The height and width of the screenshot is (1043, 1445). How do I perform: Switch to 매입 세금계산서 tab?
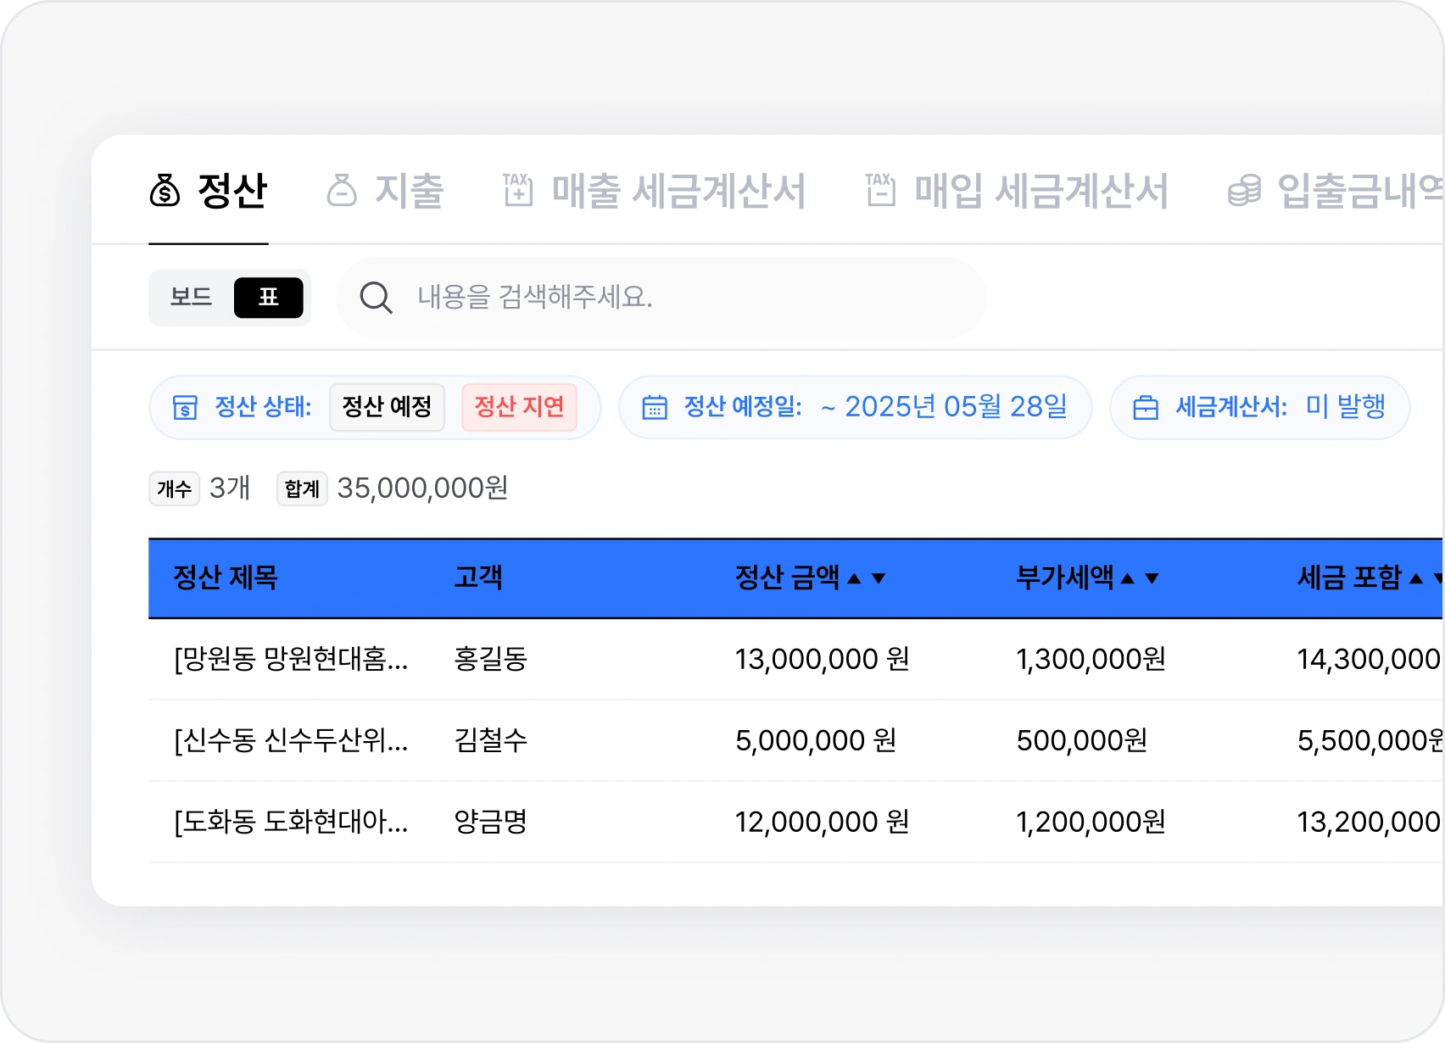(1041, 191)
